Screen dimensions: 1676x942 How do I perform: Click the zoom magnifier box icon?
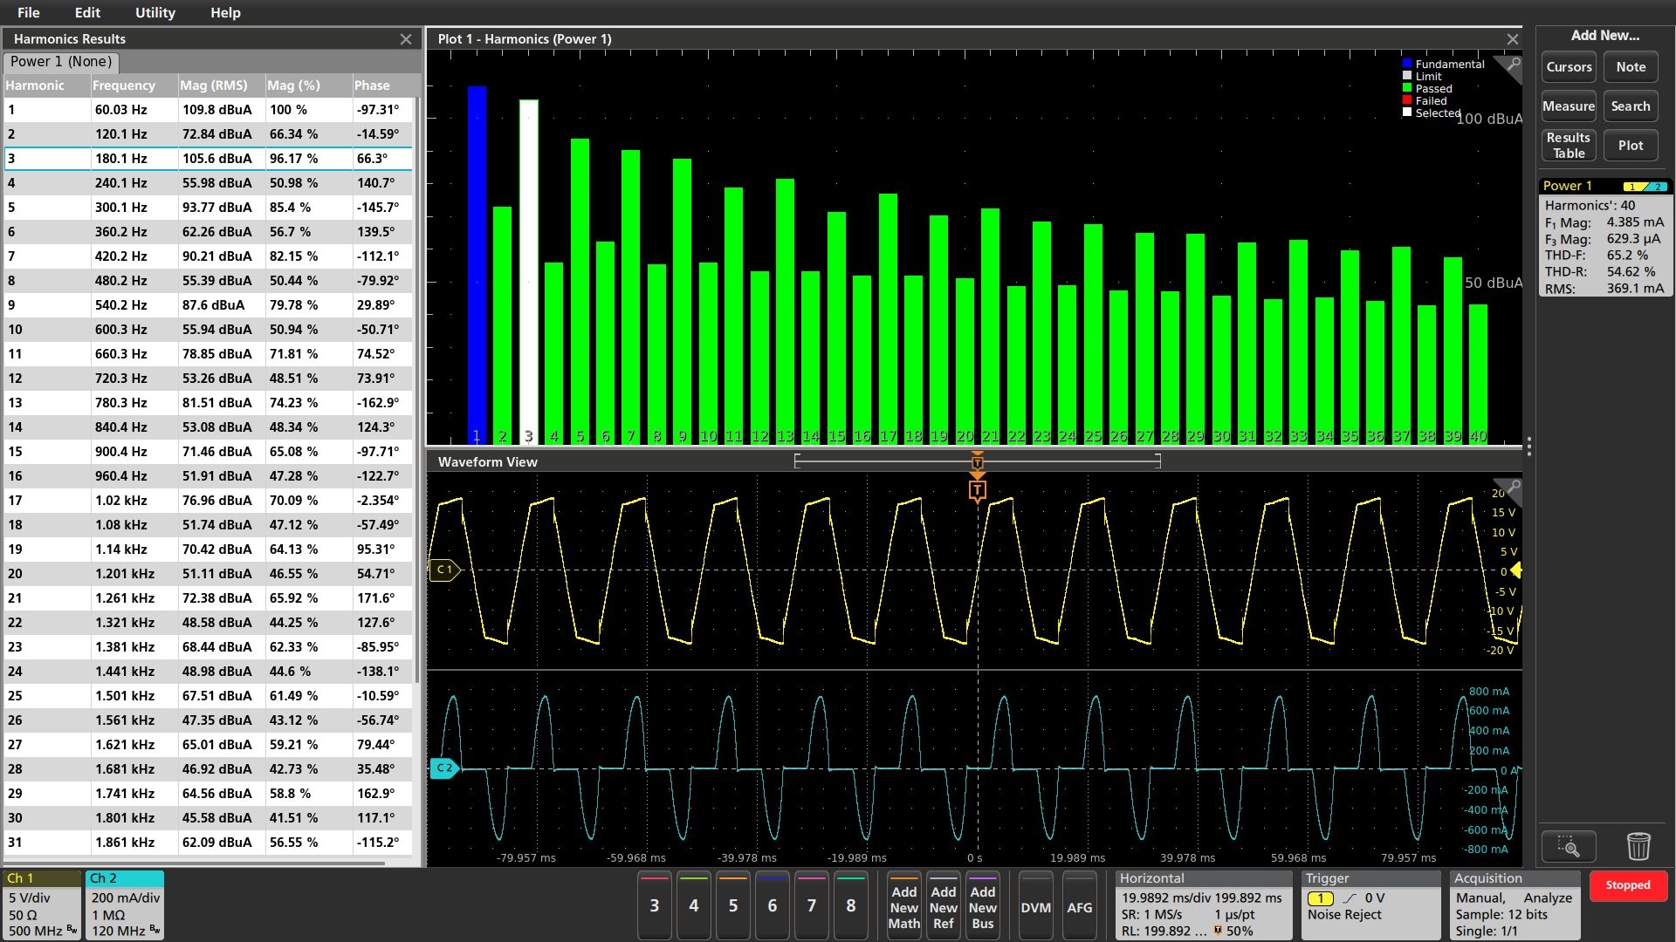1569,846
